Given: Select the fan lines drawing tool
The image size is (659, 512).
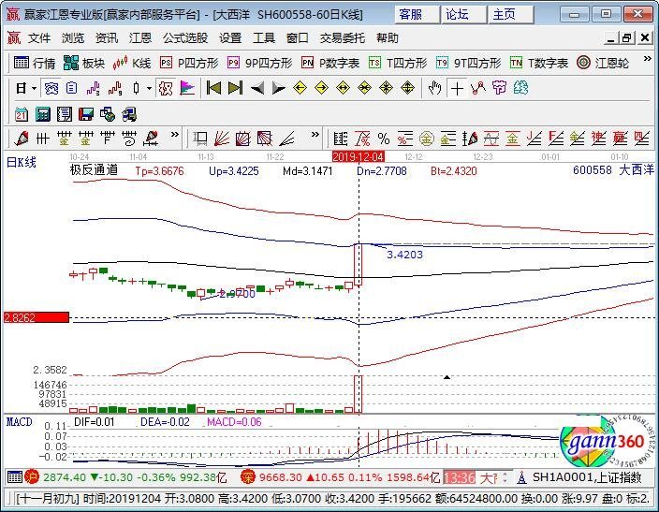Looking at the screenshot, I should [222, 139].
